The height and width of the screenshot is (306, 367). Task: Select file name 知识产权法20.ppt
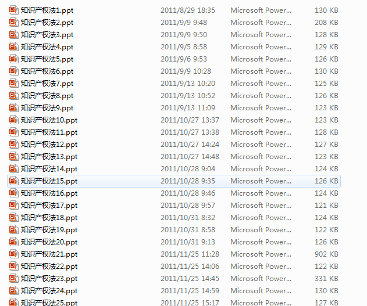click(x=49, y=242)
